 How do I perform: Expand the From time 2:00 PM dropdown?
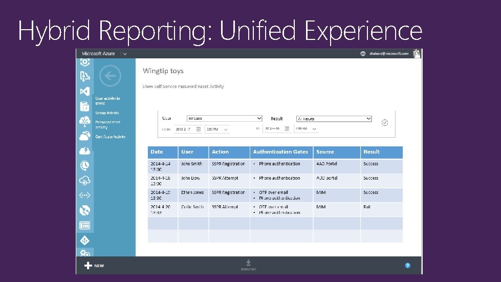click(x=217, y=129)
